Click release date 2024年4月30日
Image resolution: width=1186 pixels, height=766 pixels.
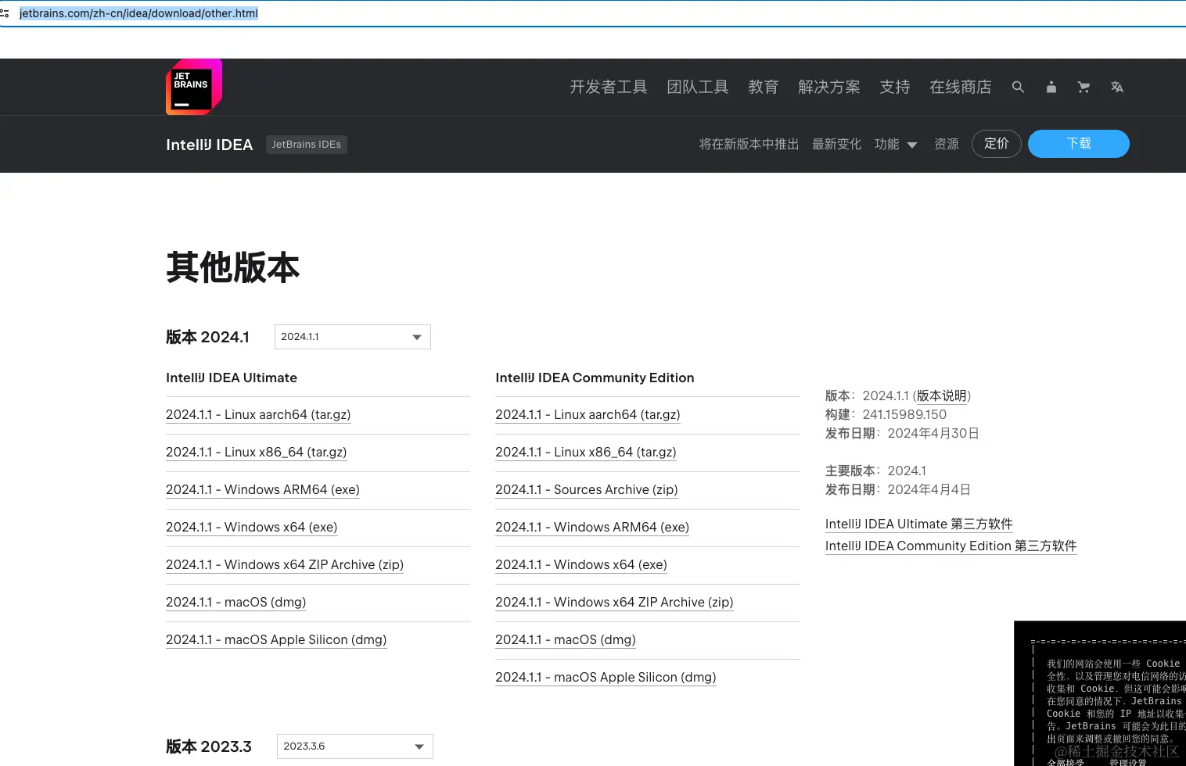tap(933, 434)
